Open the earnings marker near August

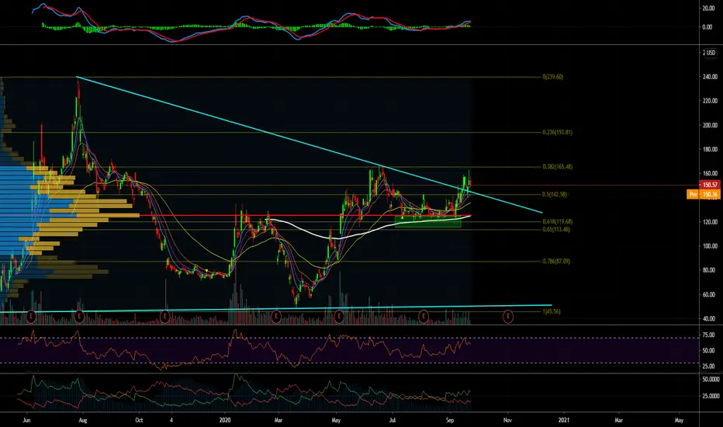pyautogui.click(x=79, y=317)
